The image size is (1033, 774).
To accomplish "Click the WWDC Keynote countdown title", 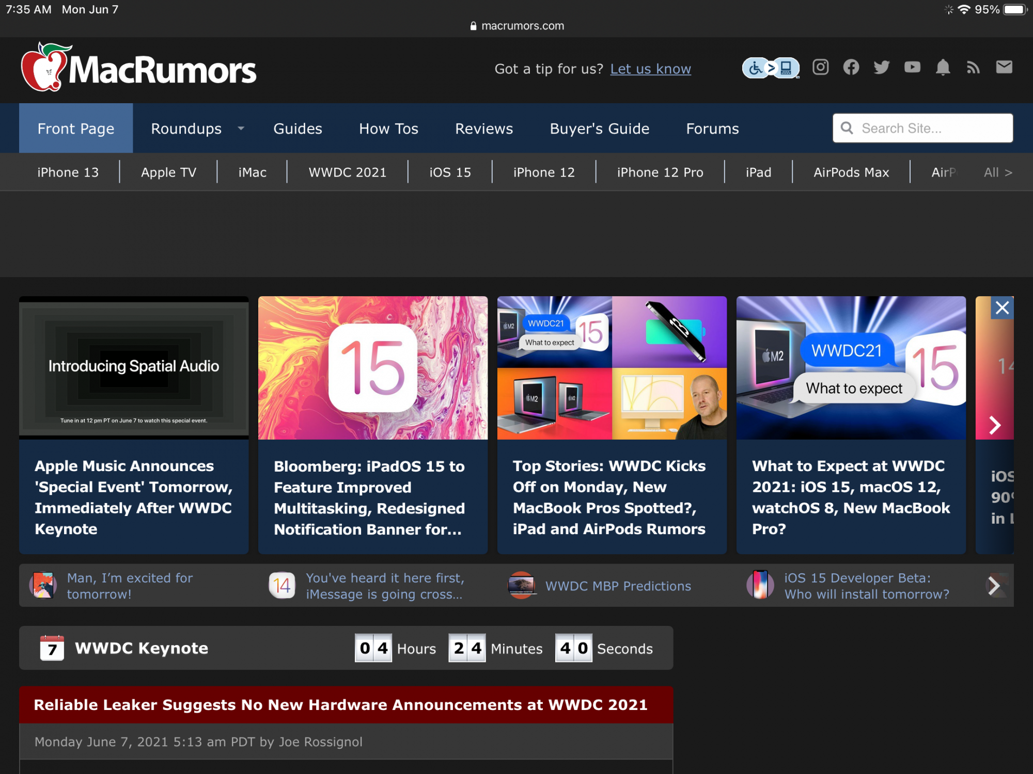I will [142, 648].
